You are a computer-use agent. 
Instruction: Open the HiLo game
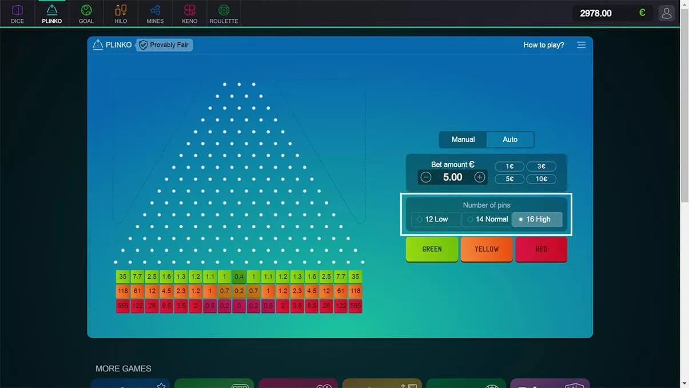pos(120,13)
